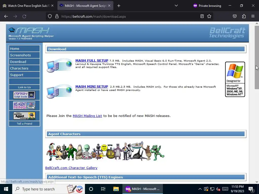The width and height of the screenshot is (259, 194).
Task: Click the BellCraft Technologies logo
Action: (227, 33)
